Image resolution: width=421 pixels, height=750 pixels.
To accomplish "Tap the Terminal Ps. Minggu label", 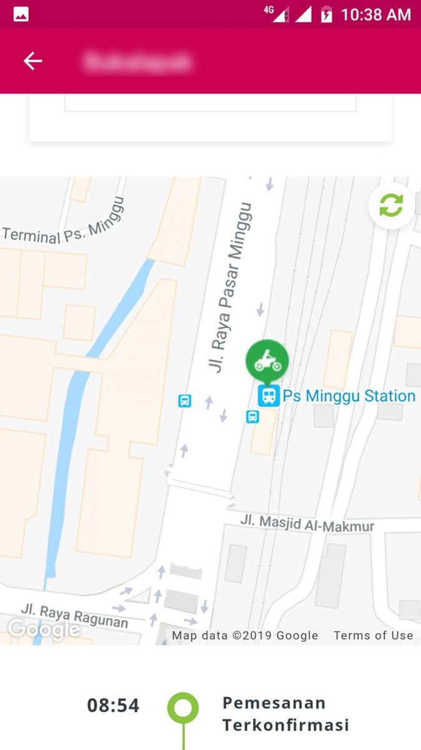I will 63,222.
